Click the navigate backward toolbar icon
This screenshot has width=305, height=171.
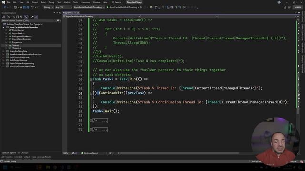click(5, 7)
